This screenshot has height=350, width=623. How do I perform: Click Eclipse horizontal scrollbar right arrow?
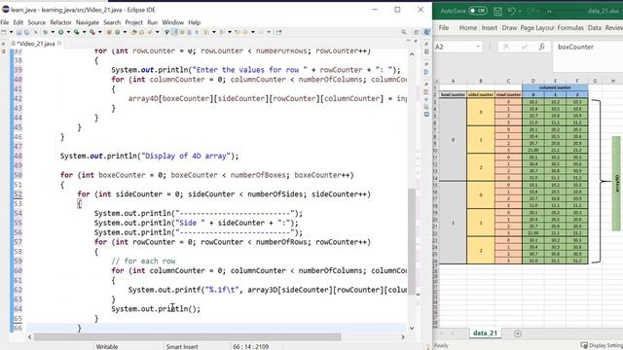(402, 337)
